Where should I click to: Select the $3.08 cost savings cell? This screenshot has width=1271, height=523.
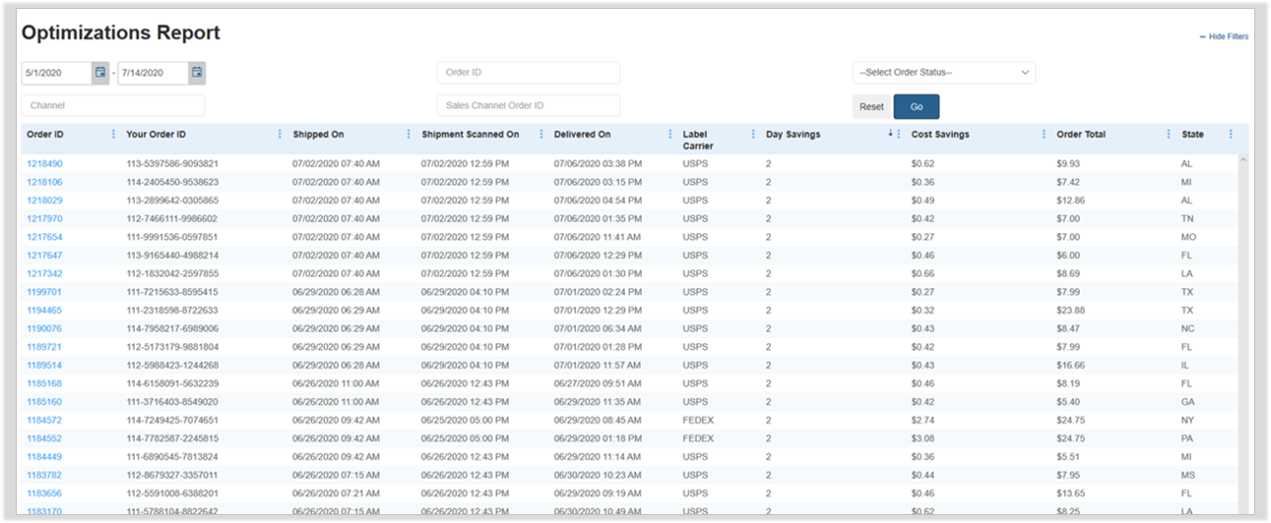(x=922, y=438)
